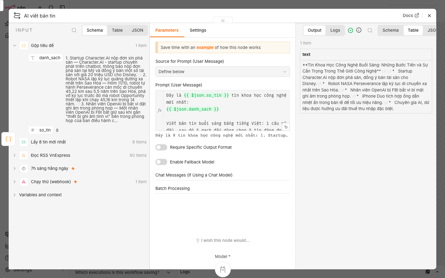Open the Docs link
The height and width of the screenshot is (278, 445).
tap(411, 16)
